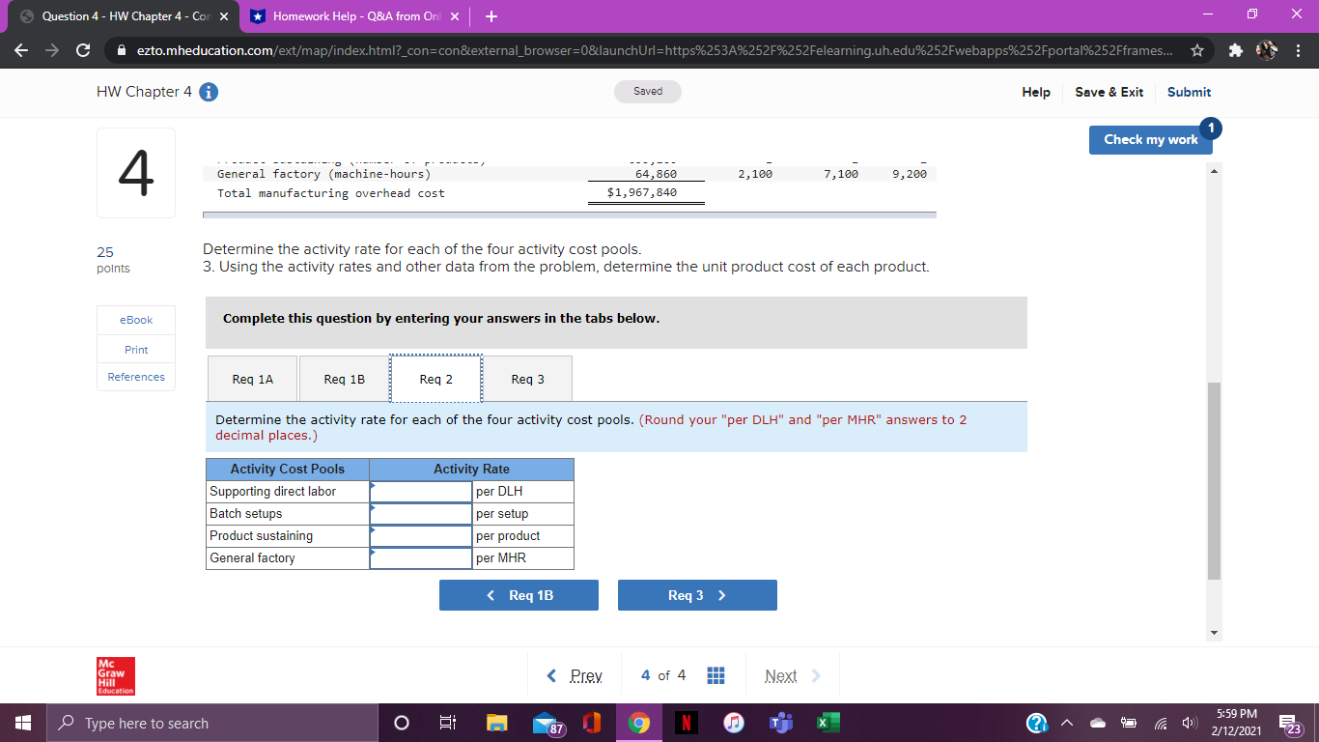The height and width of the screenshot is (742, 1319).
Task: Click the scrollbar up arrow
Action: tap(1215, 171)
